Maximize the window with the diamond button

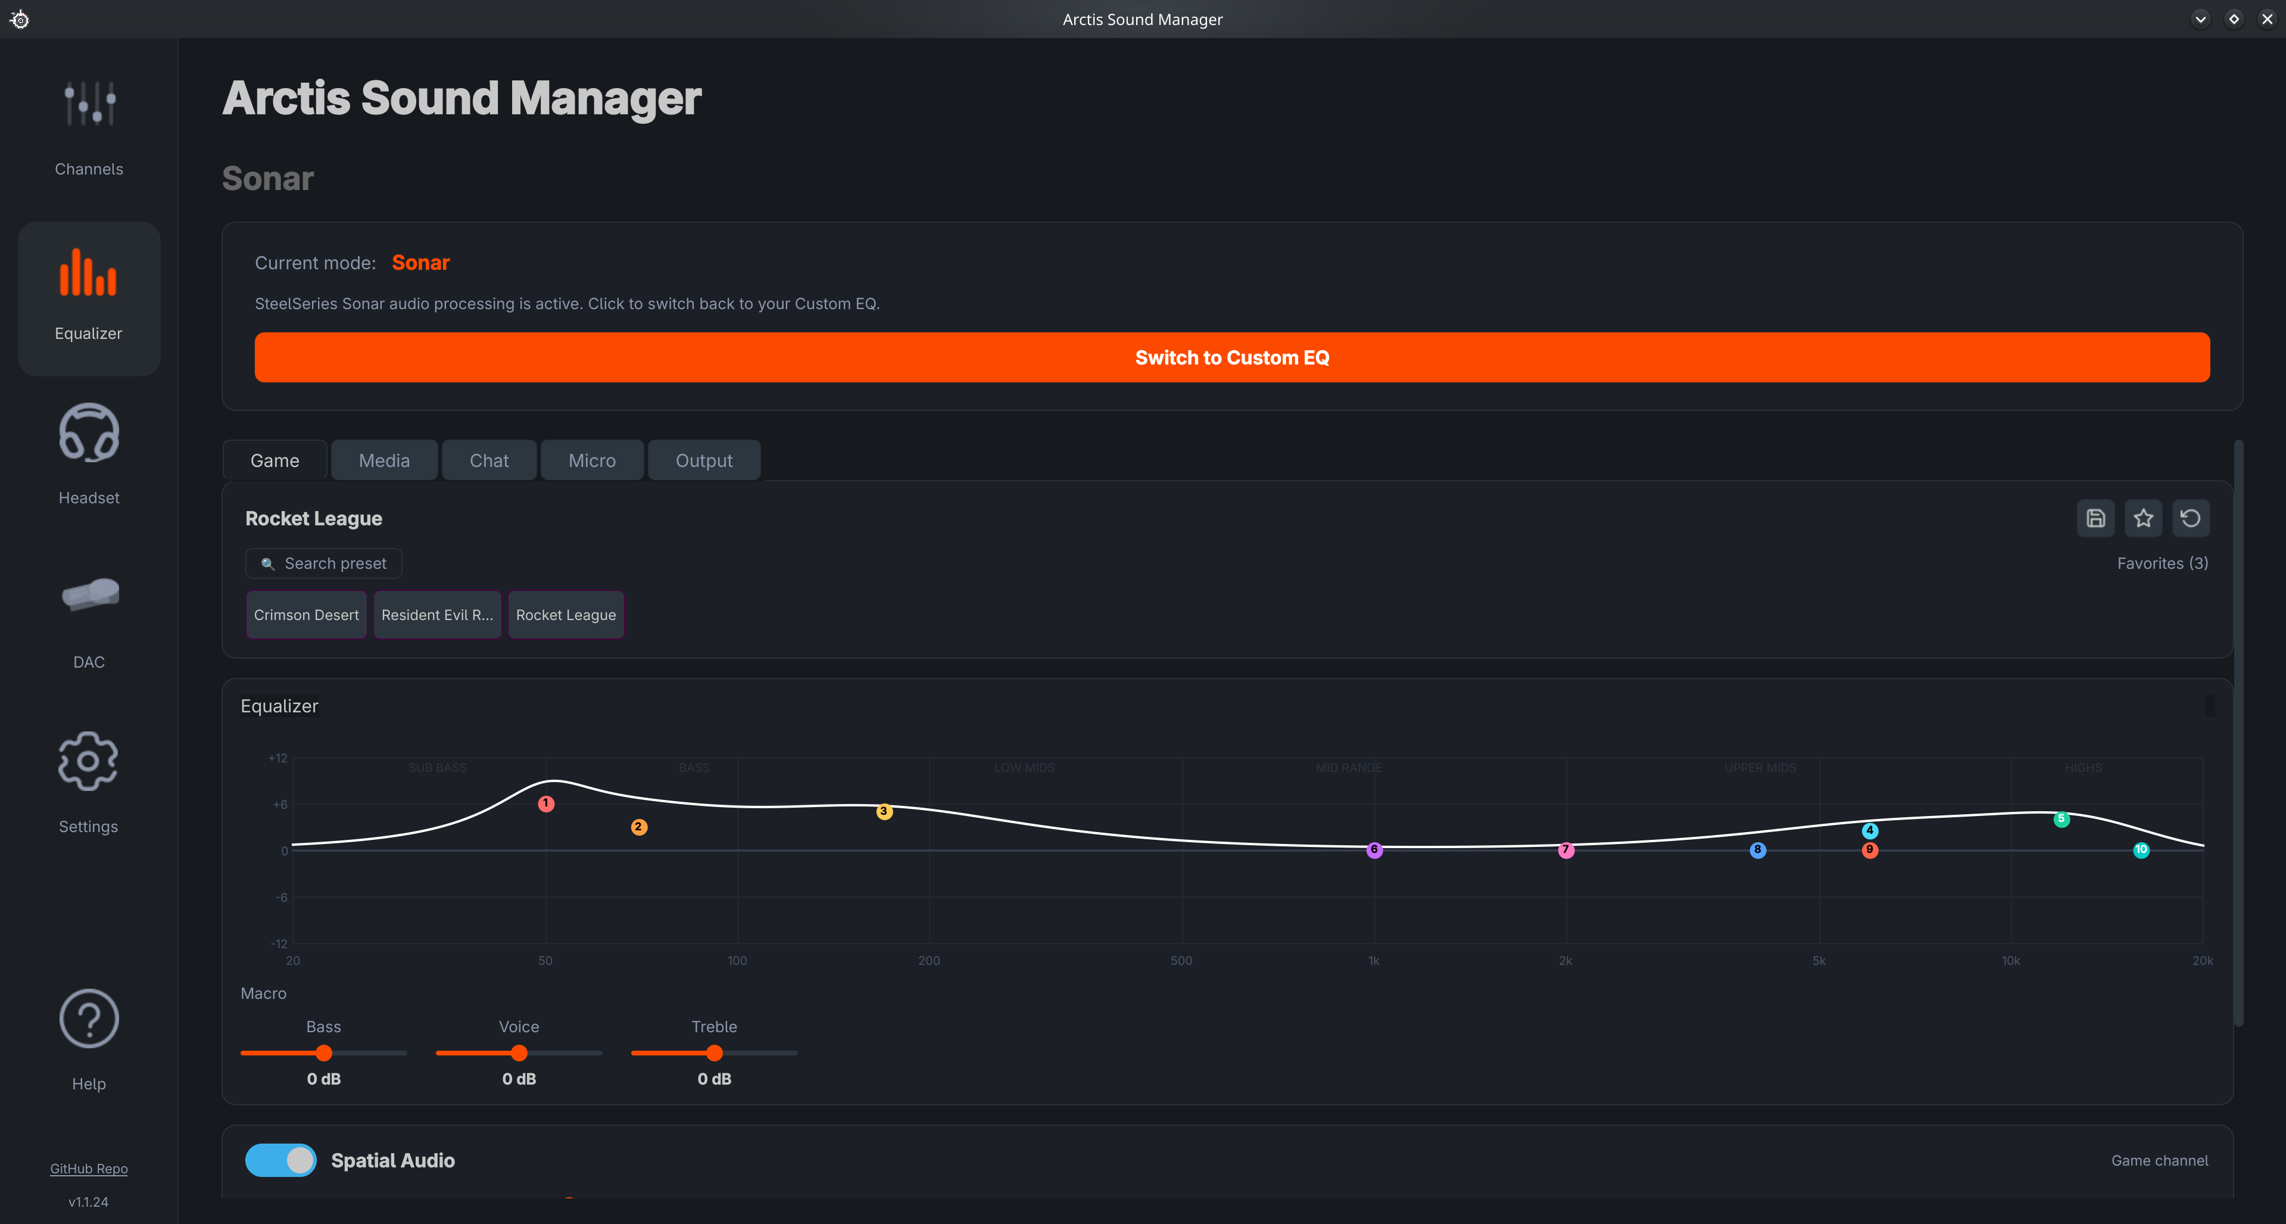(x=2234, y=18)
